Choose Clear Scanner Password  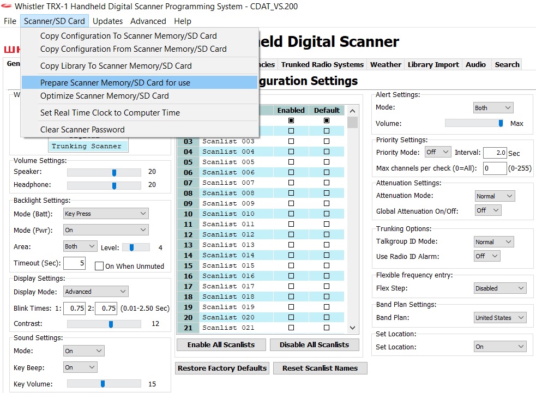[139, 130]
